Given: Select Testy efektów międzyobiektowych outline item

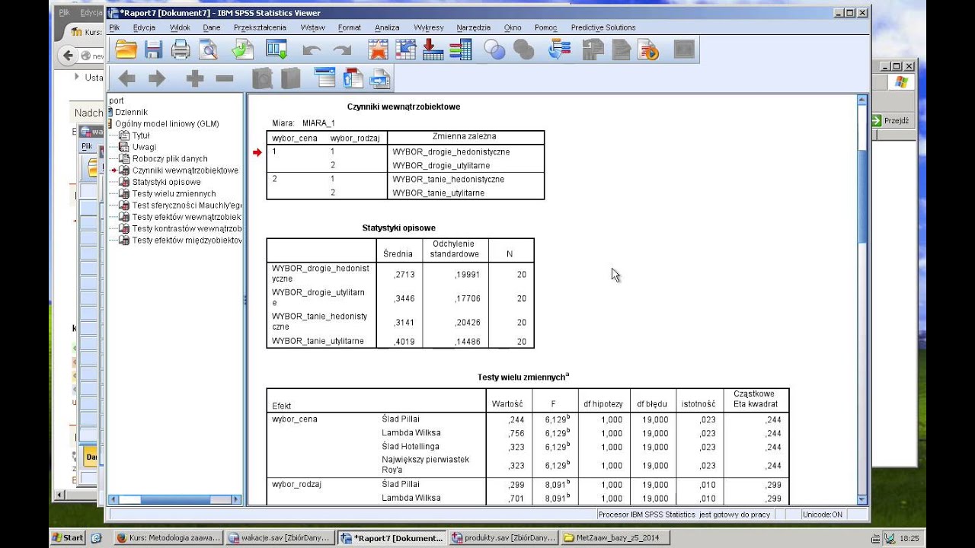Looking at the screenshot, I should click(x=187, y=241).
